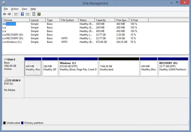Click the "No Media" text under CD-ROM 0
Screen dimensions: 191x132
[10, 90]
